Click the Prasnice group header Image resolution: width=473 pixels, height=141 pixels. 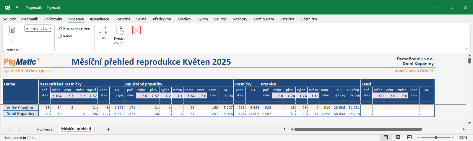pyautogui.click(x=269, y=84)
